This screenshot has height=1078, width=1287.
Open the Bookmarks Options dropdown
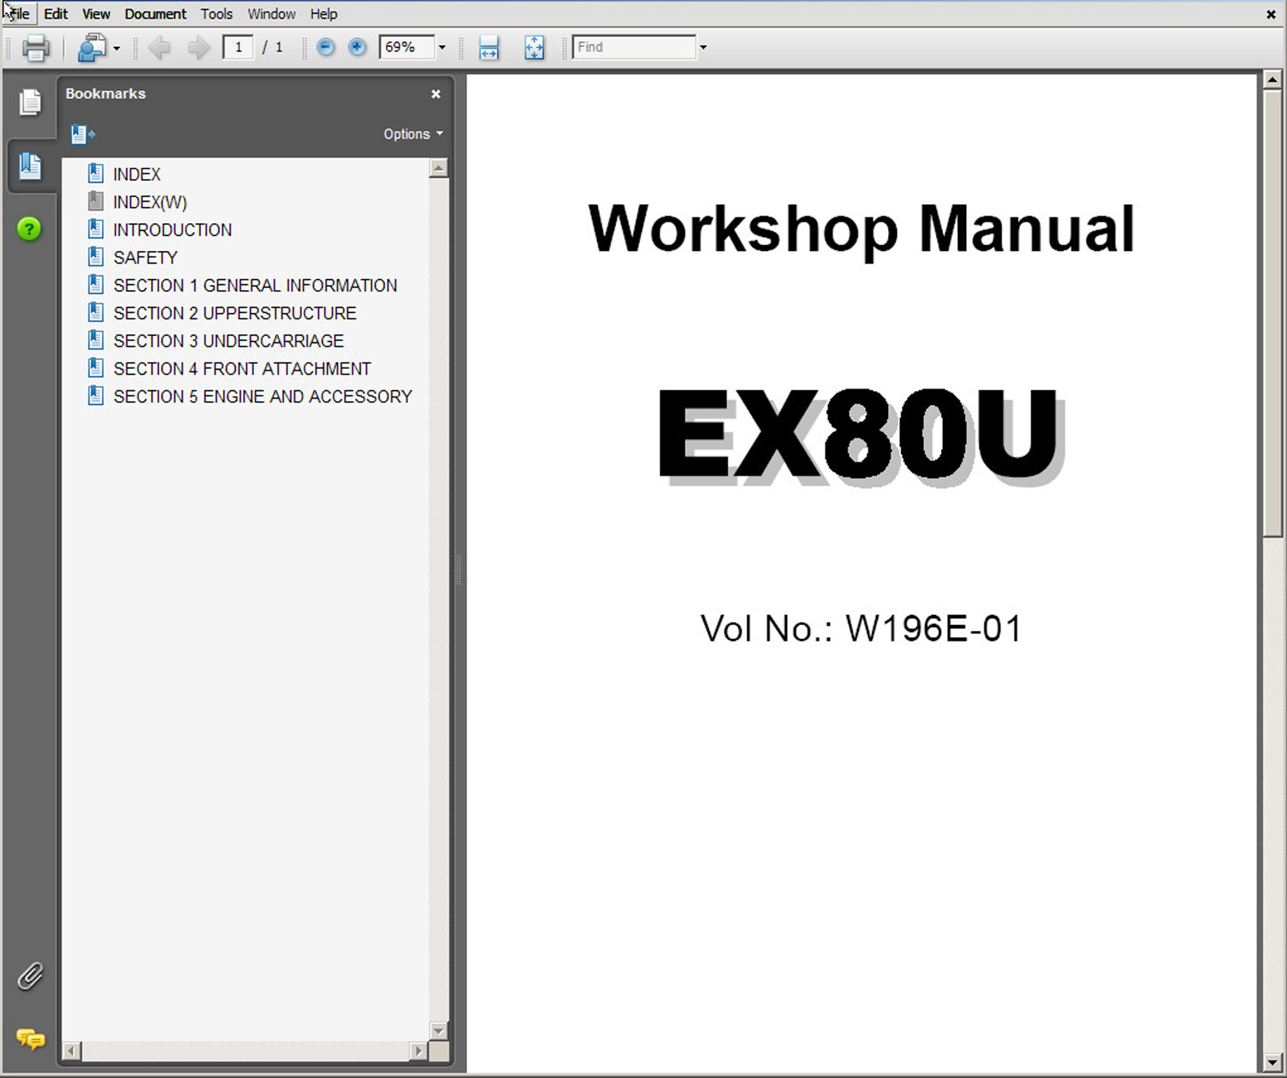(x=412, y=134)
